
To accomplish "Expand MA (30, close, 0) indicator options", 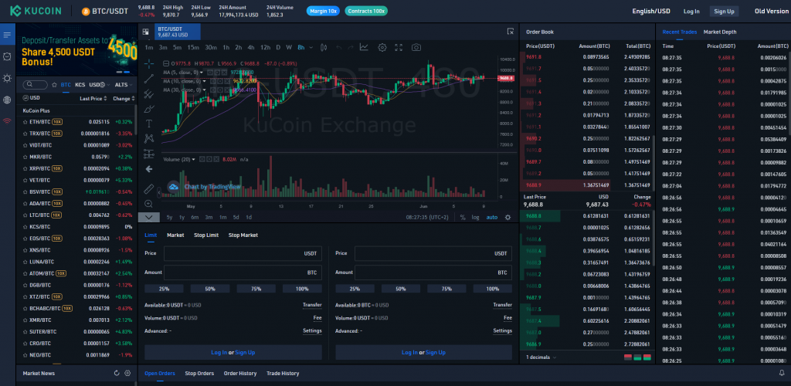I will pos(205,90).
